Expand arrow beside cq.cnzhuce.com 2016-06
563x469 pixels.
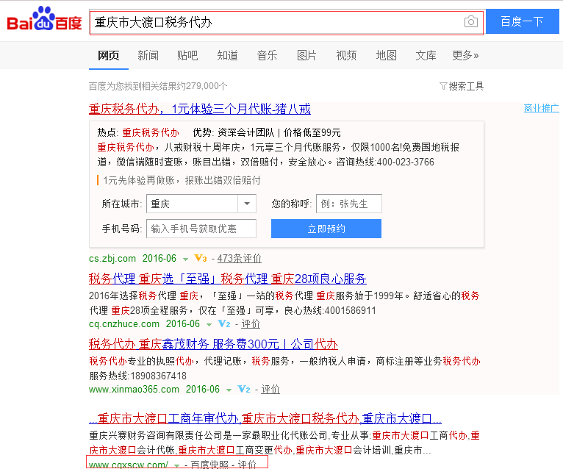pyautogui.click(x=209, y=324)
